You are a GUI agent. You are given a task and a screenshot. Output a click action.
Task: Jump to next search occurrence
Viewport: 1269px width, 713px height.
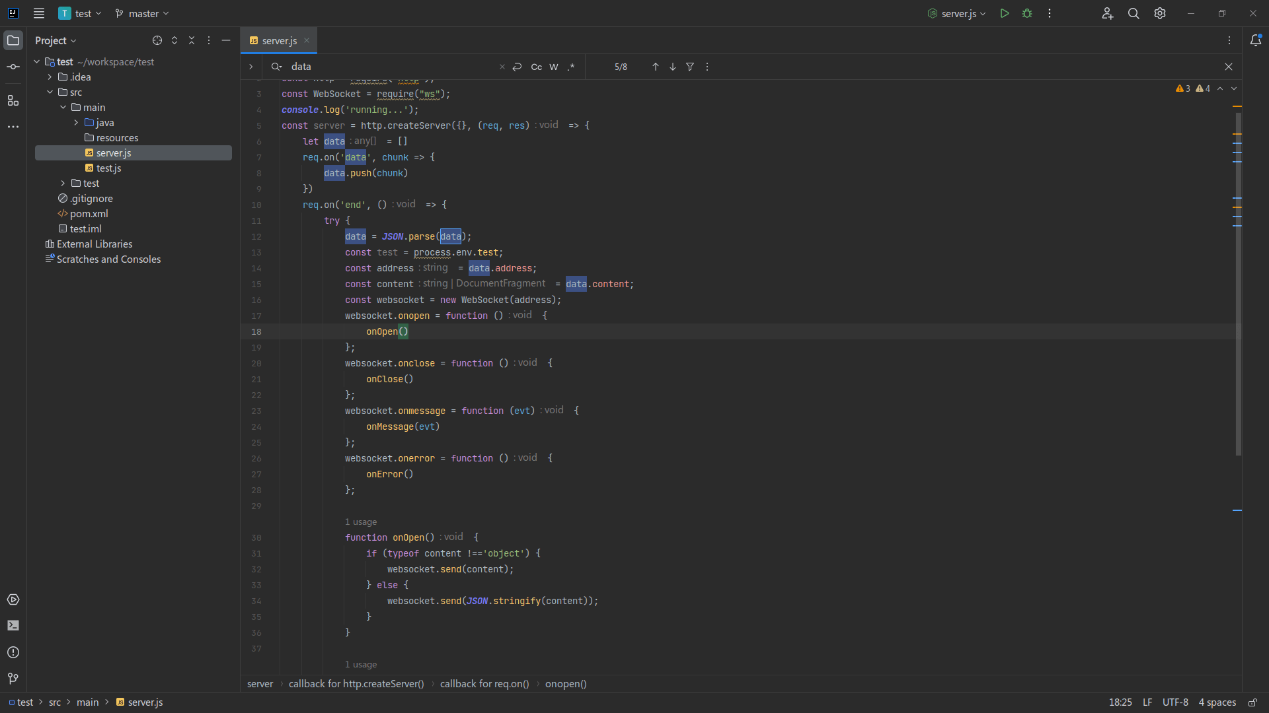[x=672, y=67]
